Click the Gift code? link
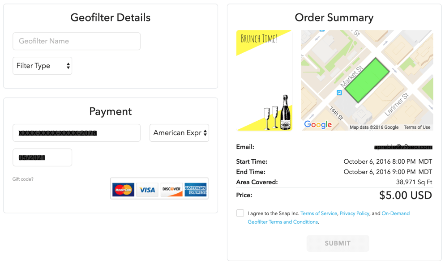 pyautogui.click(x=23, y=179)
